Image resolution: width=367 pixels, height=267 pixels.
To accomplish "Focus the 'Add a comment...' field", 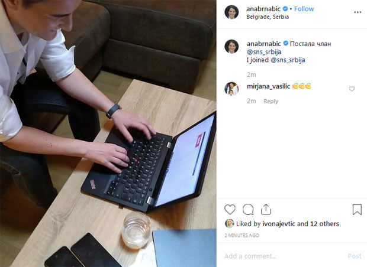I will (283, 256).
